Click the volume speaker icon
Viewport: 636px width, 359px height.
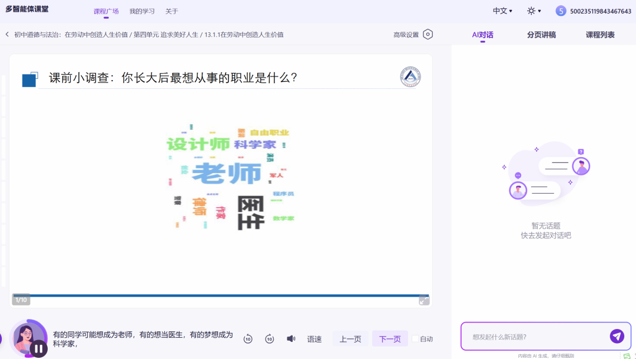click(x=290, y=338)
